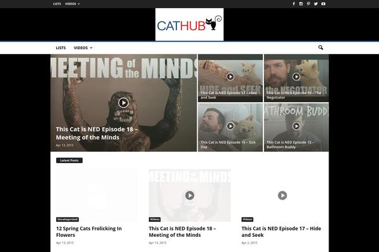379x252 pixels.
Task: Open the Pinterest icon in top bar
Action: click(308, 4)
